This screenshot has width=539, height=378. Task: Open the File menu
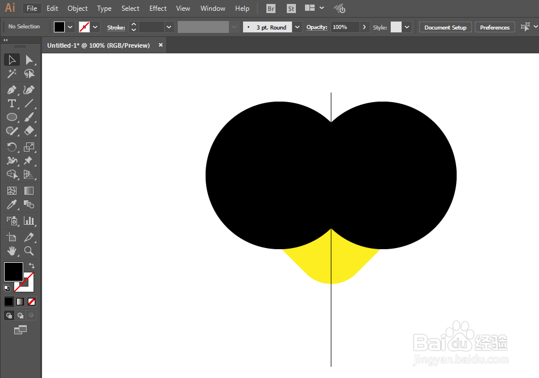pyautogui.click(x=32, y=9)
